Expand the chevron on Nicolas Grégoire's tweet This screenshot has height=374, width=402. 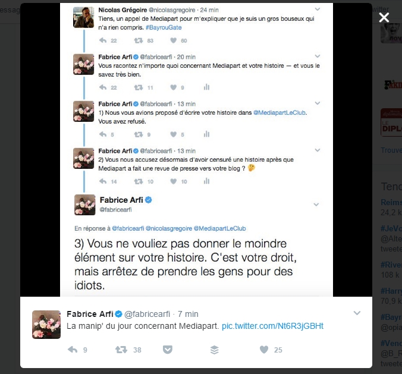click(x=318, y=10)
